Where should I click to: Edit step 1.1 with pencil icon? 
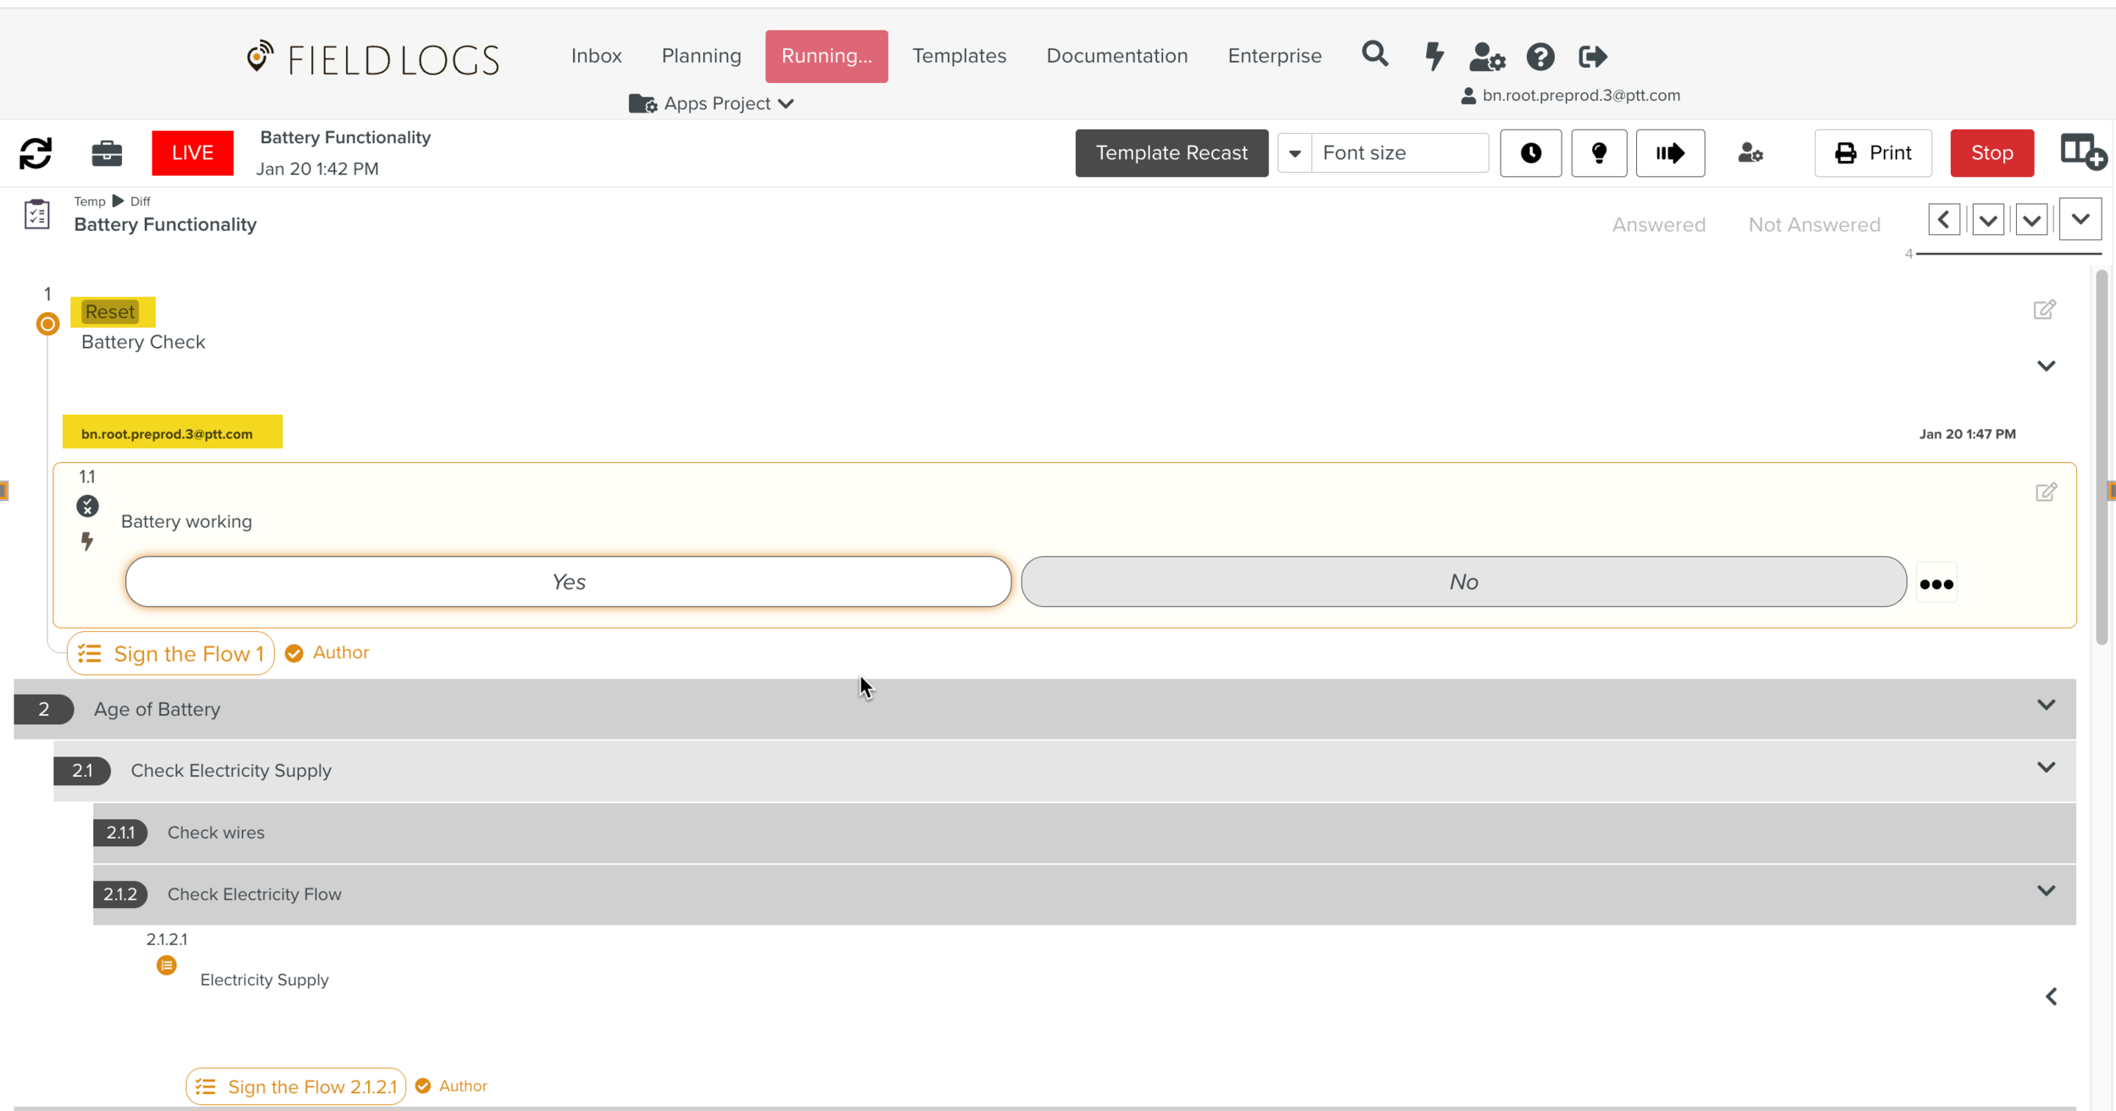pos(2045,492)
